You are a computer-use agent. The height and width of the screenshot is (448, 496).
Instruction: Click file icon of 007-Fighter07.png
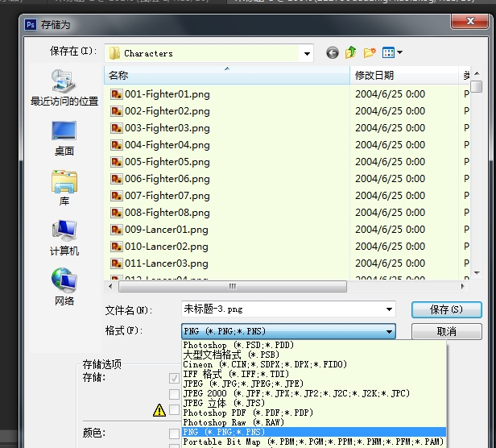pyautogui.click(x=117, y=196)
